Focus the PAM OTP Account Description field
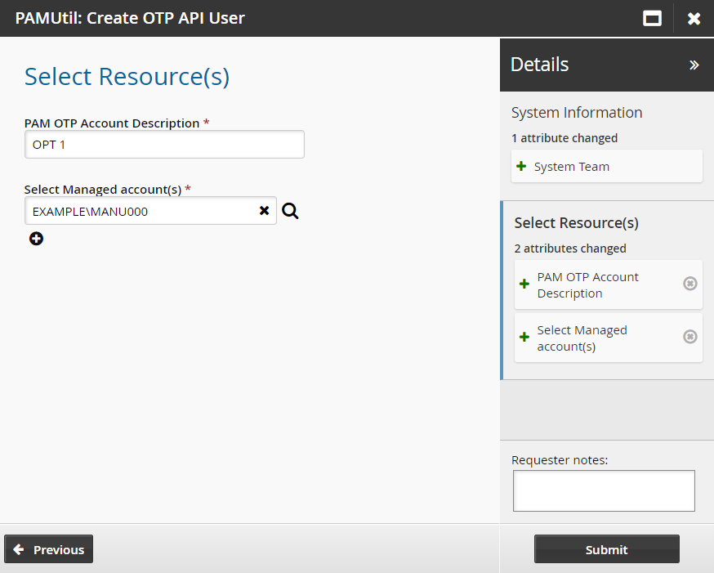Image resolution: width=714 pixels, height=573 pixels. (164, 145)
